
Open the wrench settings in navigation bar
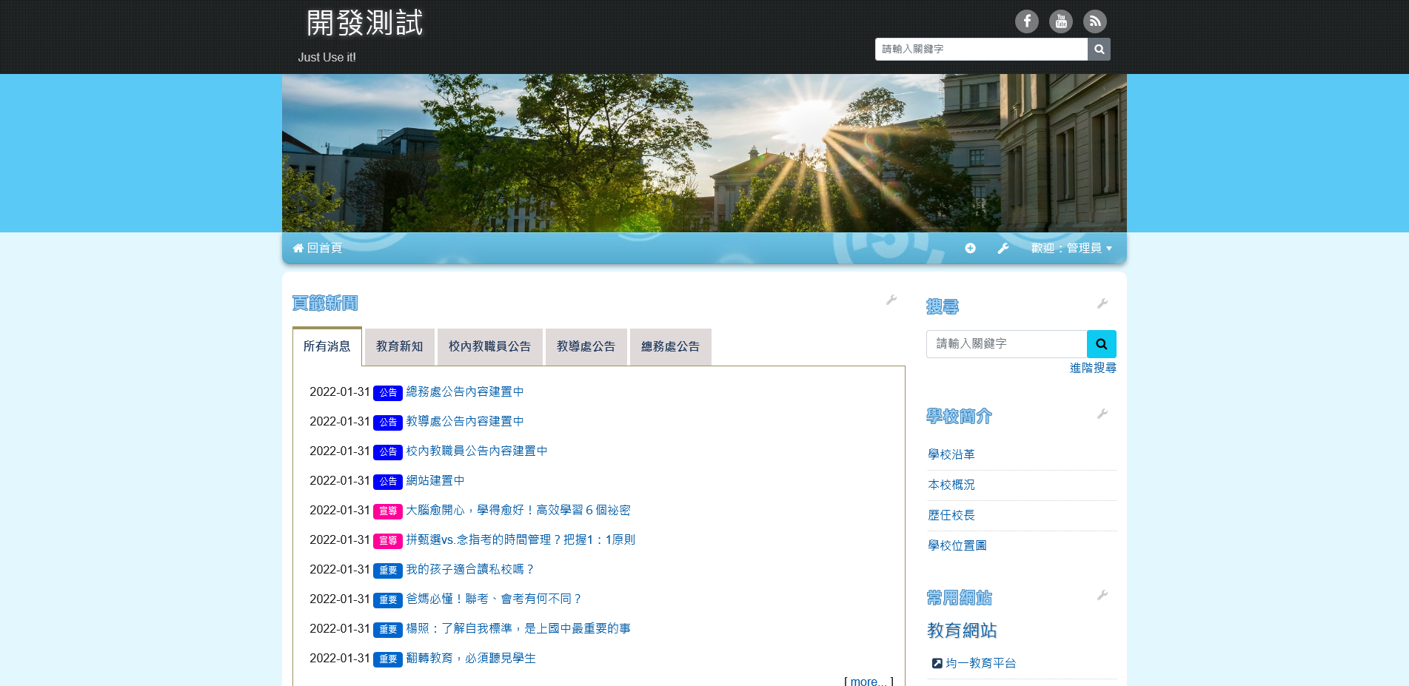tap(1003, 249)
